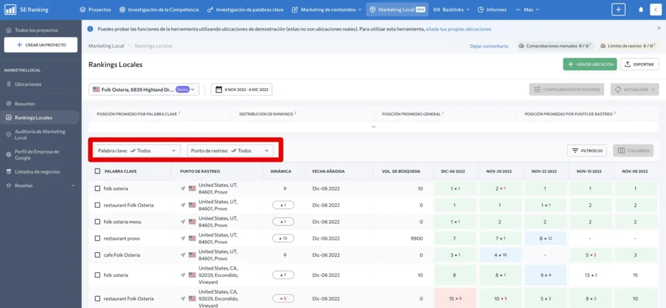Check the restaurant provo row
The image size is (666, 308).
point(98,238)
